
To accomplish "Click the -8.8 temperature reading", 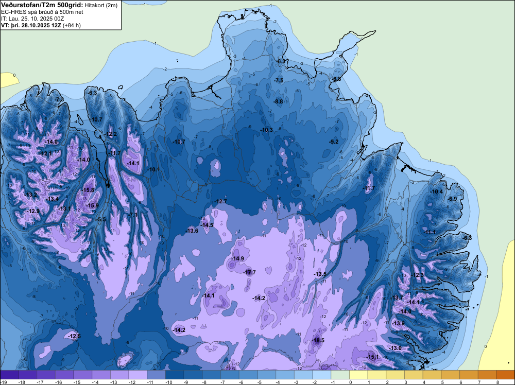I will [x=279, y=101].
